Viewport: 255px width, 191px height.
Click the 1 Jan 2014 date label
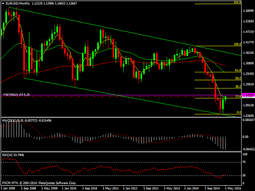point(191,189)
